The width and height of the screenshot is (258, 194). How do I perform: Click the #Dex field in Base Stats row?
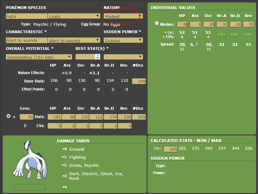pyautogui.click(x=139, y=81)
